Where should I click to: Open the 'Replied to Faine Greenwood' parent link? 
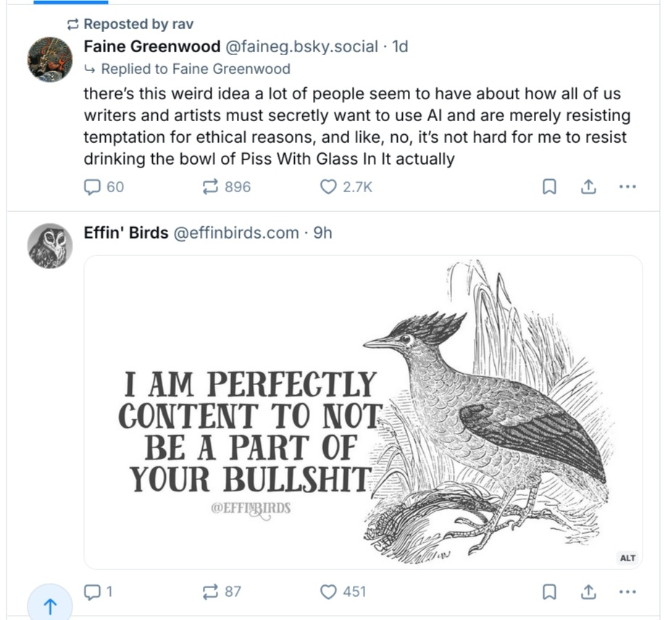(x=195, y=69)
